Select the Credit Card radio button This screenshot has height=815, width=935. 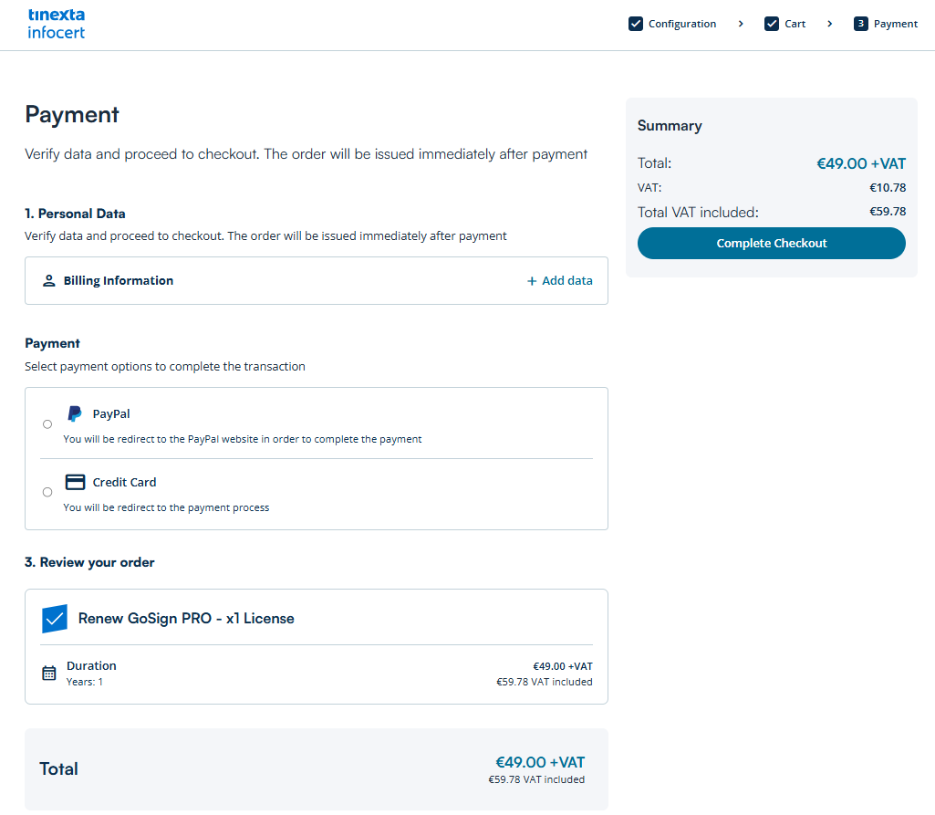coord(47,492)
